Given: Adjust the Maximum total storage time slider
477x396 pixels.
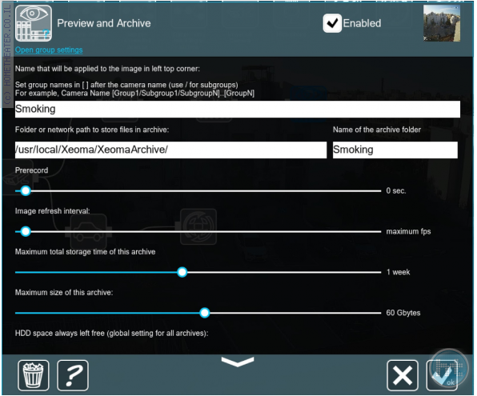Looking at the screenshot, I should pos(182,272).
